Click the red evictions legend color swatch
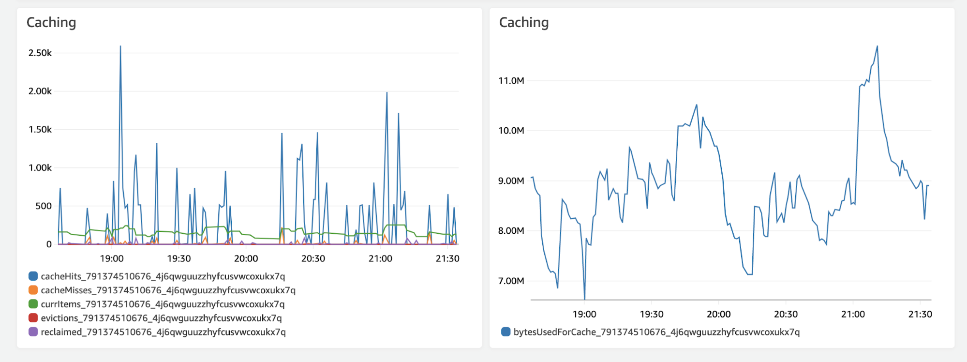The image size is (967, 362). click(33, 318)
